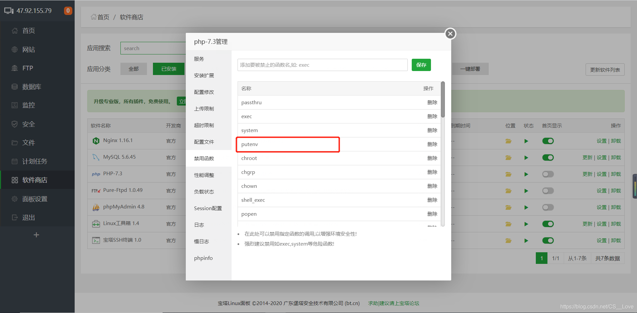
Task: Toggle homepage display for Nginx
Action: (x=548, y=141)
